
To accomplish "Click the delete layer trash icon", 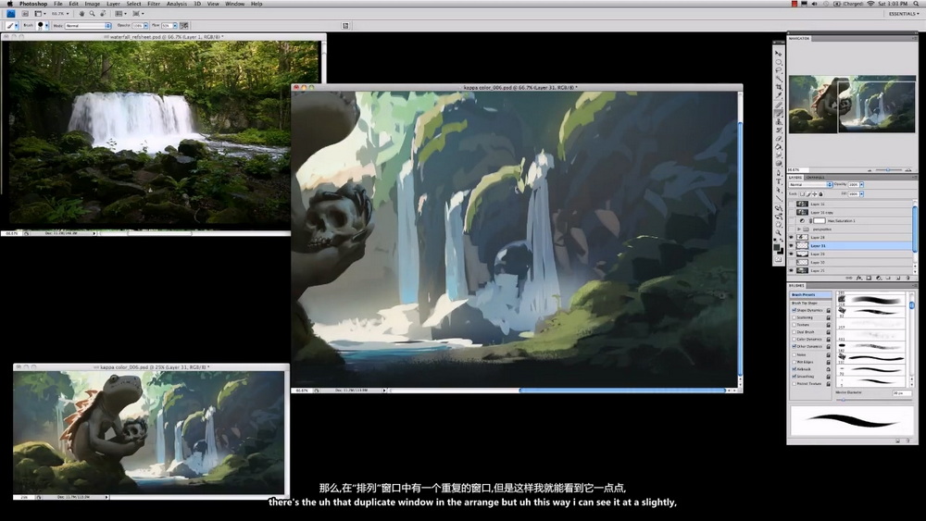I will [907, 278].
